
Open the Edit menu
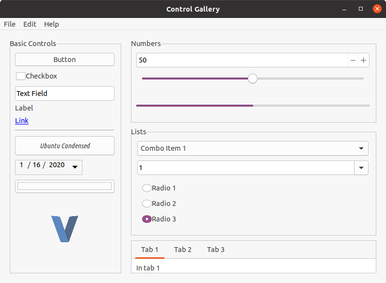point(30,24)
